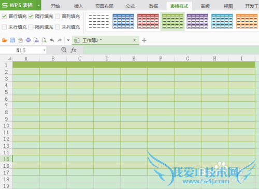Close the 工作簿2 tab

pos(135,40)
